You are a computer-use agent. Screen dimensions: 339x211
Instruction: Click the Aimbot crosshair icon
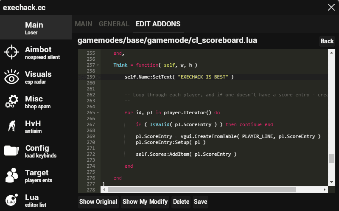[x=11, y=52]
